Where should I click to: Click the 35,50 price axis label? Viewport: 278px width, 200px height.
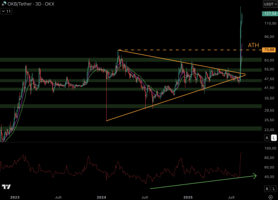coord(270,98)
